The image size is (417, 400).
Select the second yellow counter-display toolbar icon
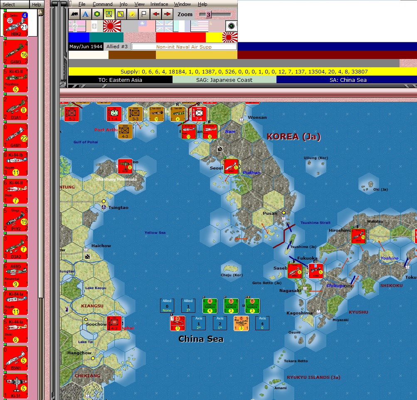(120, 14)
